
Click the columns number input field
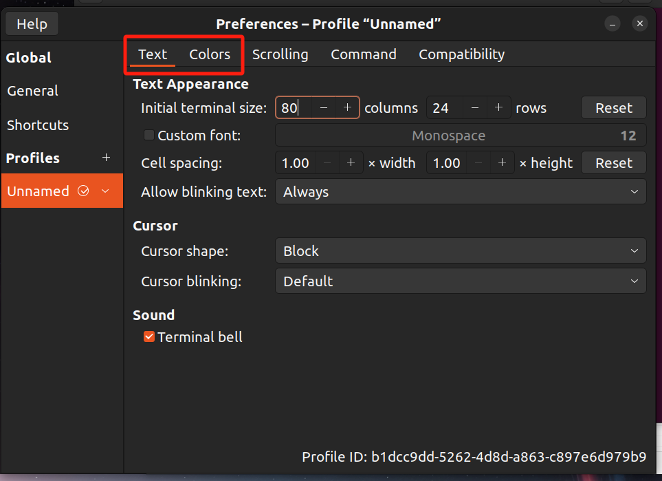pos(294,108)
